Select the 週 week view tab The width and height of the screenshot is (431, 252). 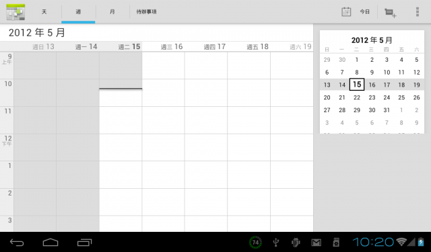[x=78, y=12]
